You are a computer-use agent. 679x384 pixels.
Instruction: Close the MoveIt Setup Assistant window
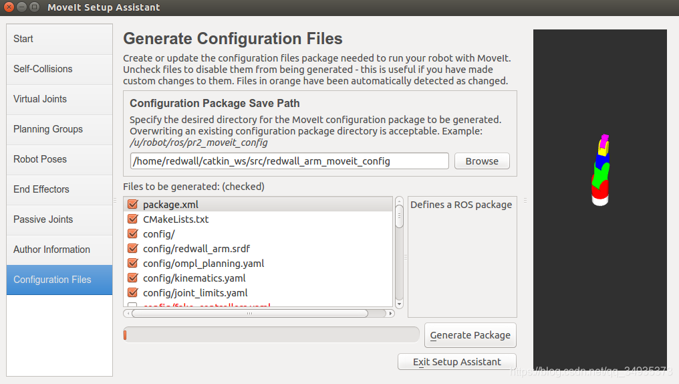click(9, 7)
